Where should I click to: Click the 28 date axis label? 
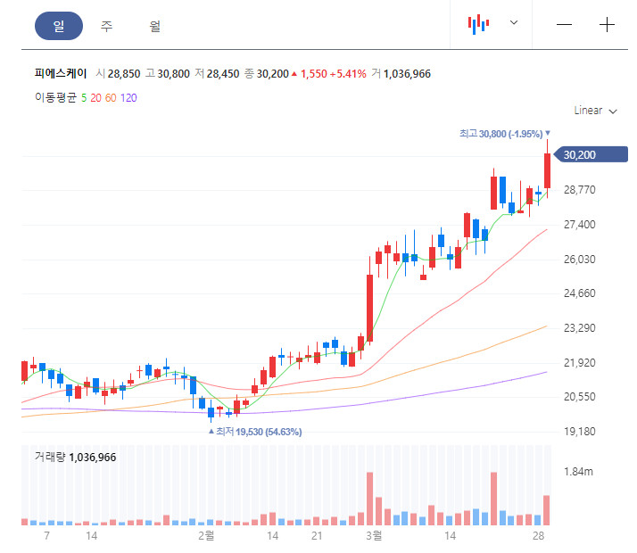[x=538, y=536]
